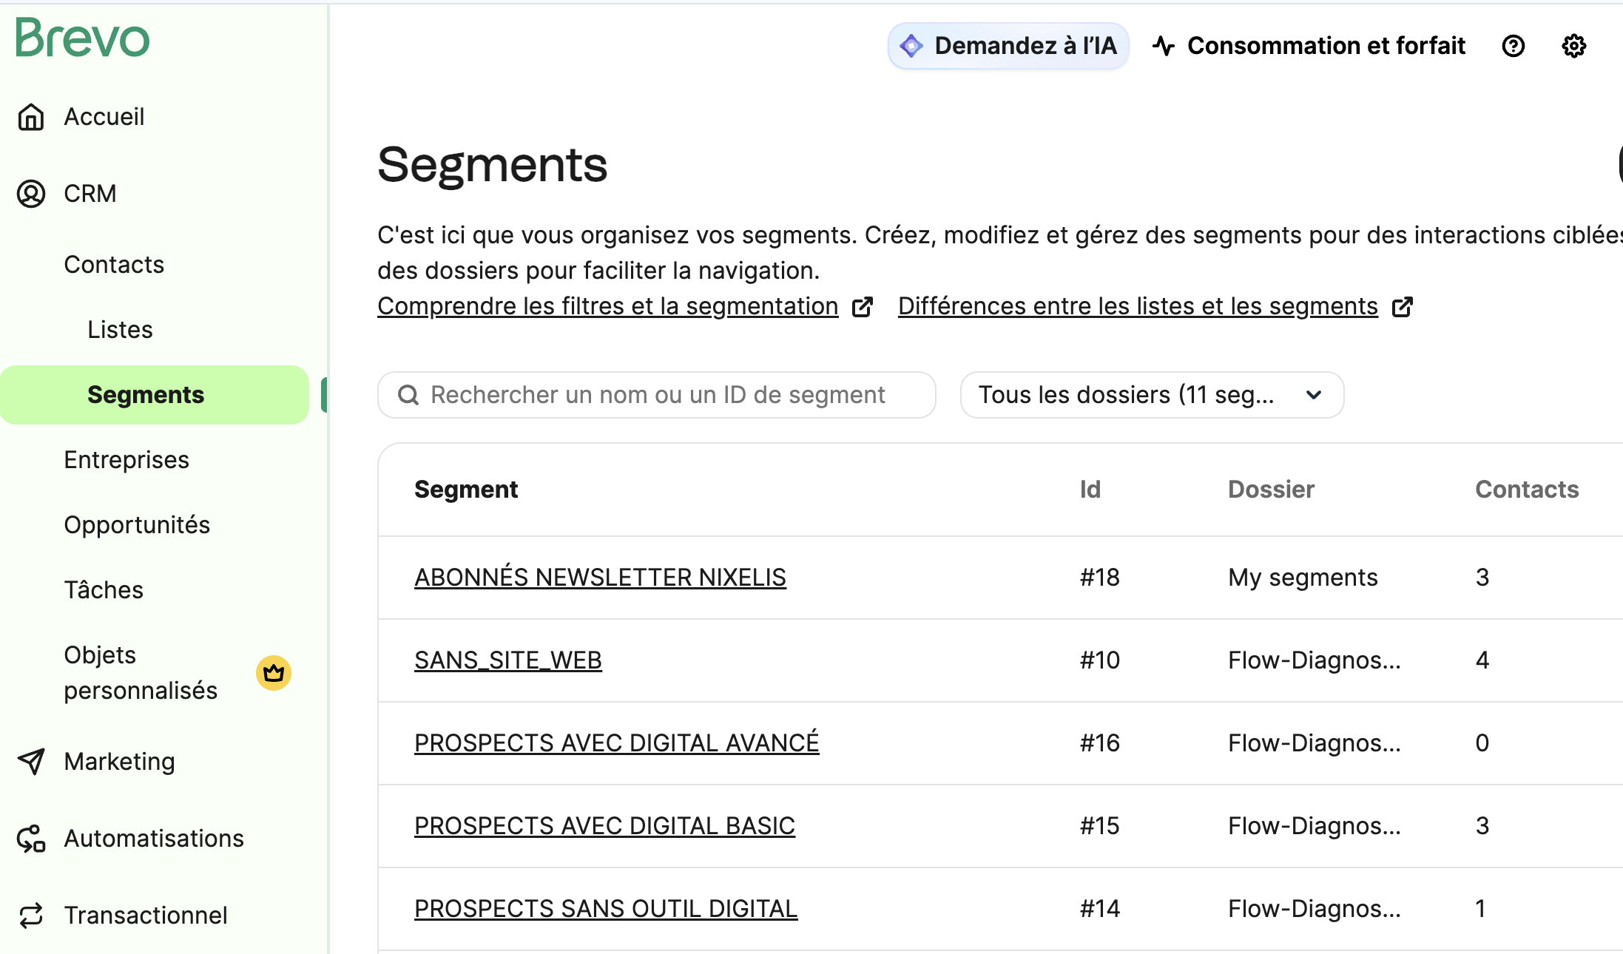Open Différences entre les listes et segments link
The height and width of the screenshot is (954, 1623).
pyautogui.click(x=1138, y=306)
